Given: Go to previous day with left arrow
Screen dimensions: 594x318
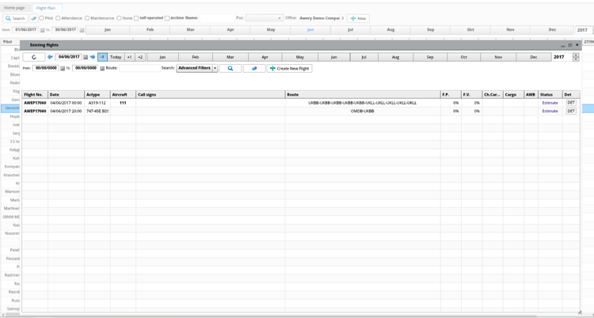Looking at the screenshot, I should 50,57.
